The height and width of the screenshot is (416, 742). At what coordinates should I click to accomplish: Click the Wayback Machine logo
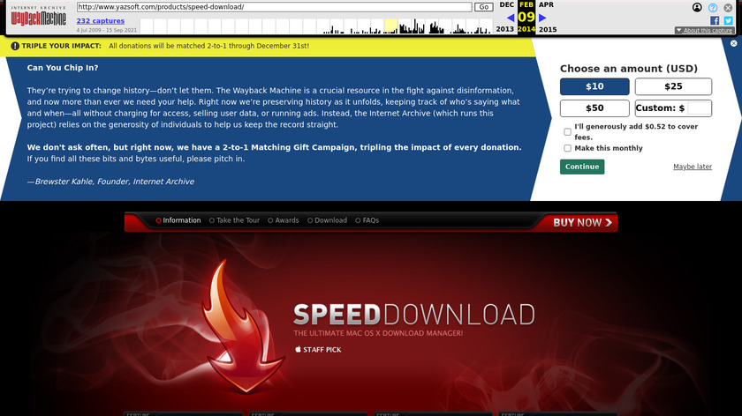[38, 17]
